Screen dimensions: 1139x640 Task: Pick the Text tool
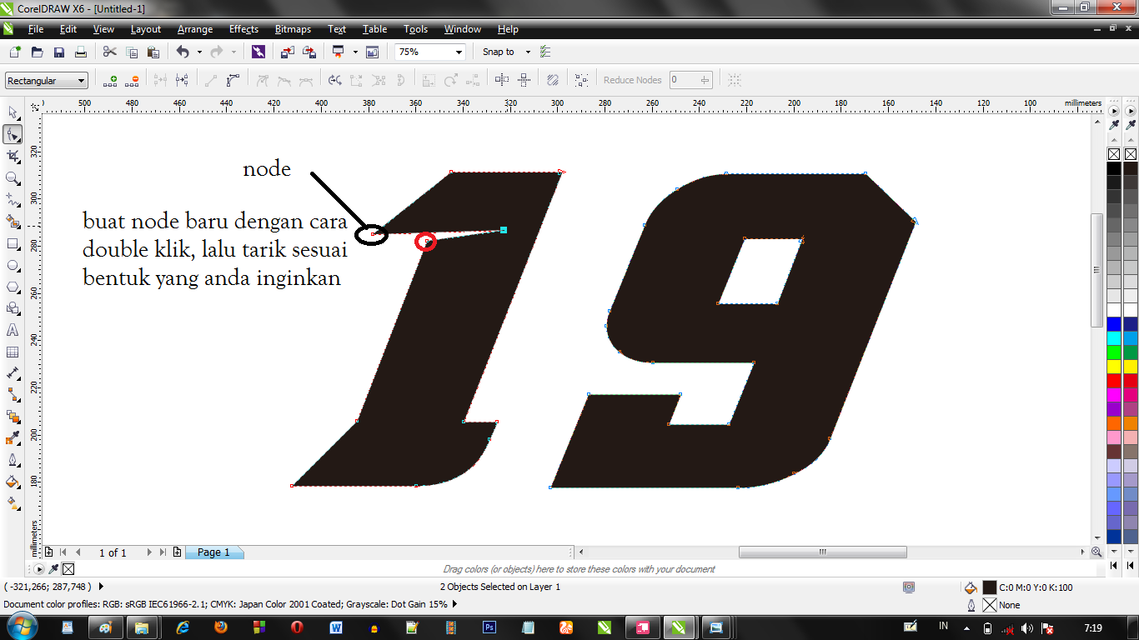tap(12, 331)
